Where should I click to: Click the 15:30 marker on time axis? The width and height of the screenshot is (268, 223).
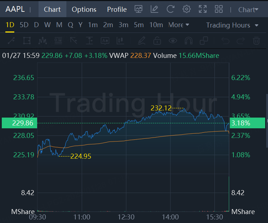[214, 217]
